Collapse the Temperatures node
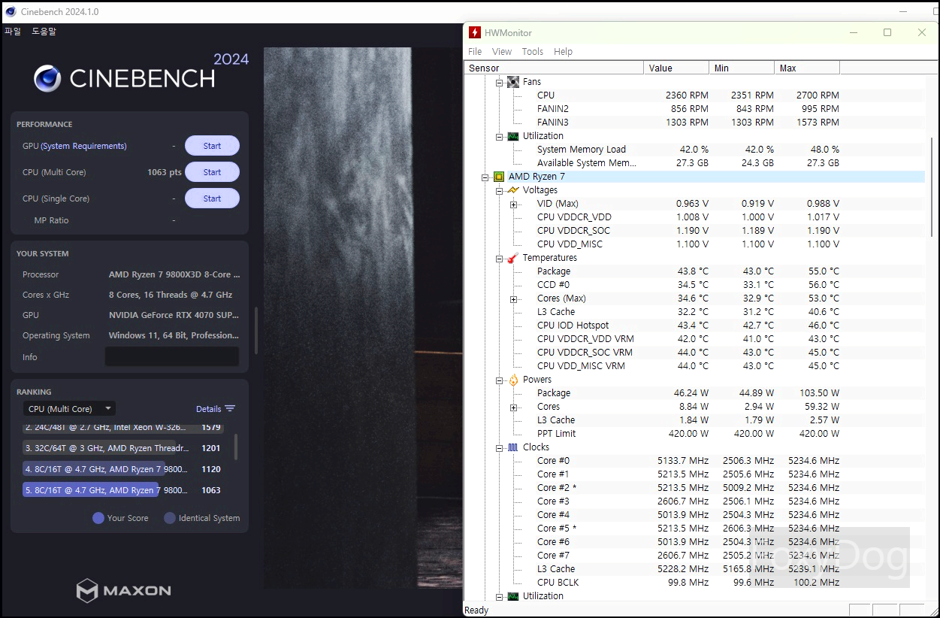Image resolution: width=940 pixels, height=618 pixels. pyautogui.click(x=499, y=258)
